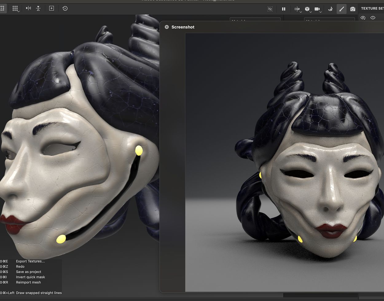This screenshot has height=301, width=384.
Task: Select the paint brush mode icon
Action: (341, 9)
